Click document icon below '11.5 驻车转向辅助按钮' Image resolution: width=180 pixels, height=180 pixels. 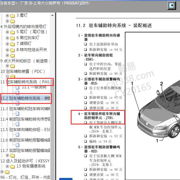[x=17, y=135]
